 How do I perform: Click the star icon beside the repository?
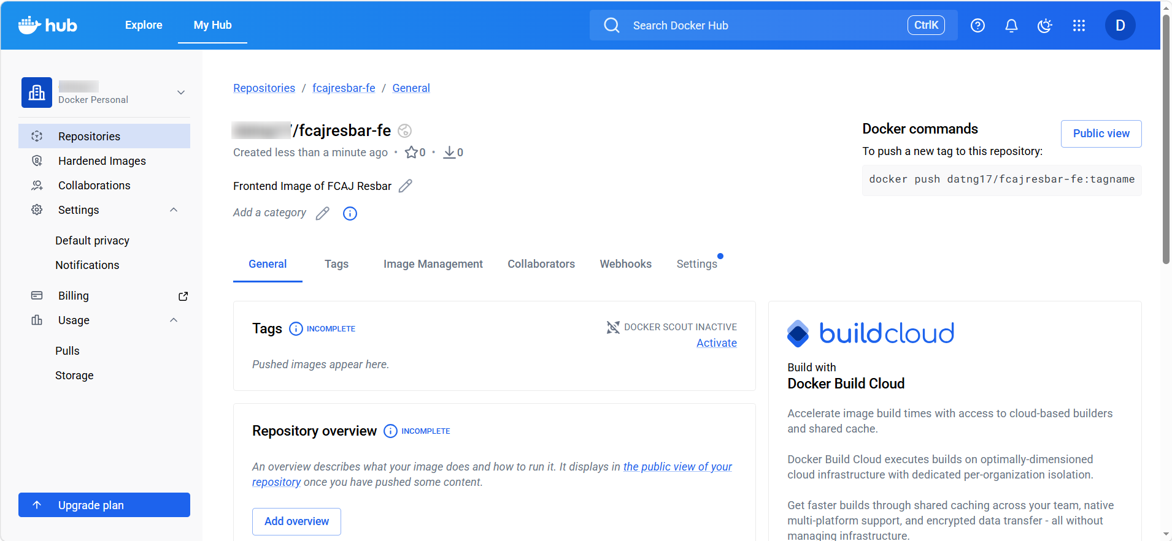coord(411,153)
